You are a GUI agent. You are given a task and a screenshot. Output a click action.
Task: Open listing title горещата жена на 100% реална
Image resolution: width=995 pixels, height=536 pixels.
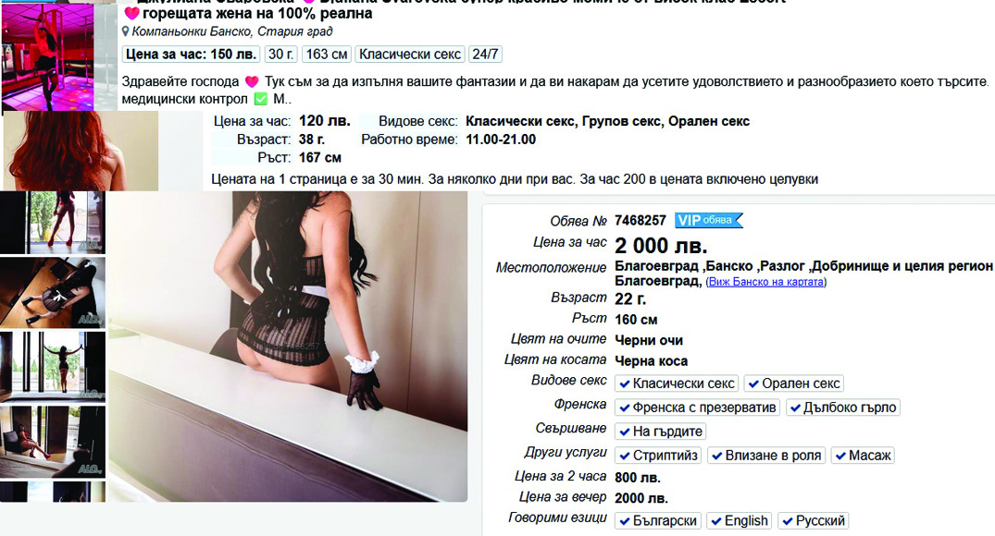257,13
